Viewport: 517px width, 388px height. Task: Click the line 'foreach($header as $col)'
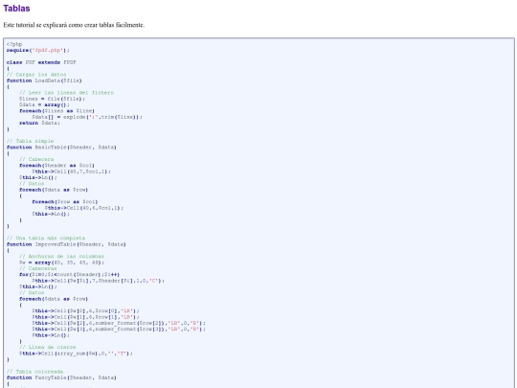pyautogui.click(x=56, y=166)
